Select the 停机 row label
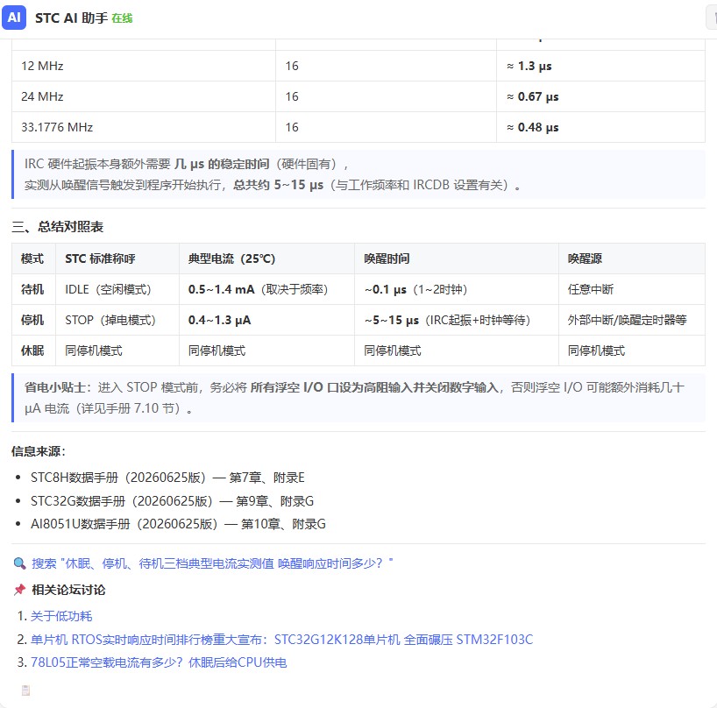 [32, 320]
